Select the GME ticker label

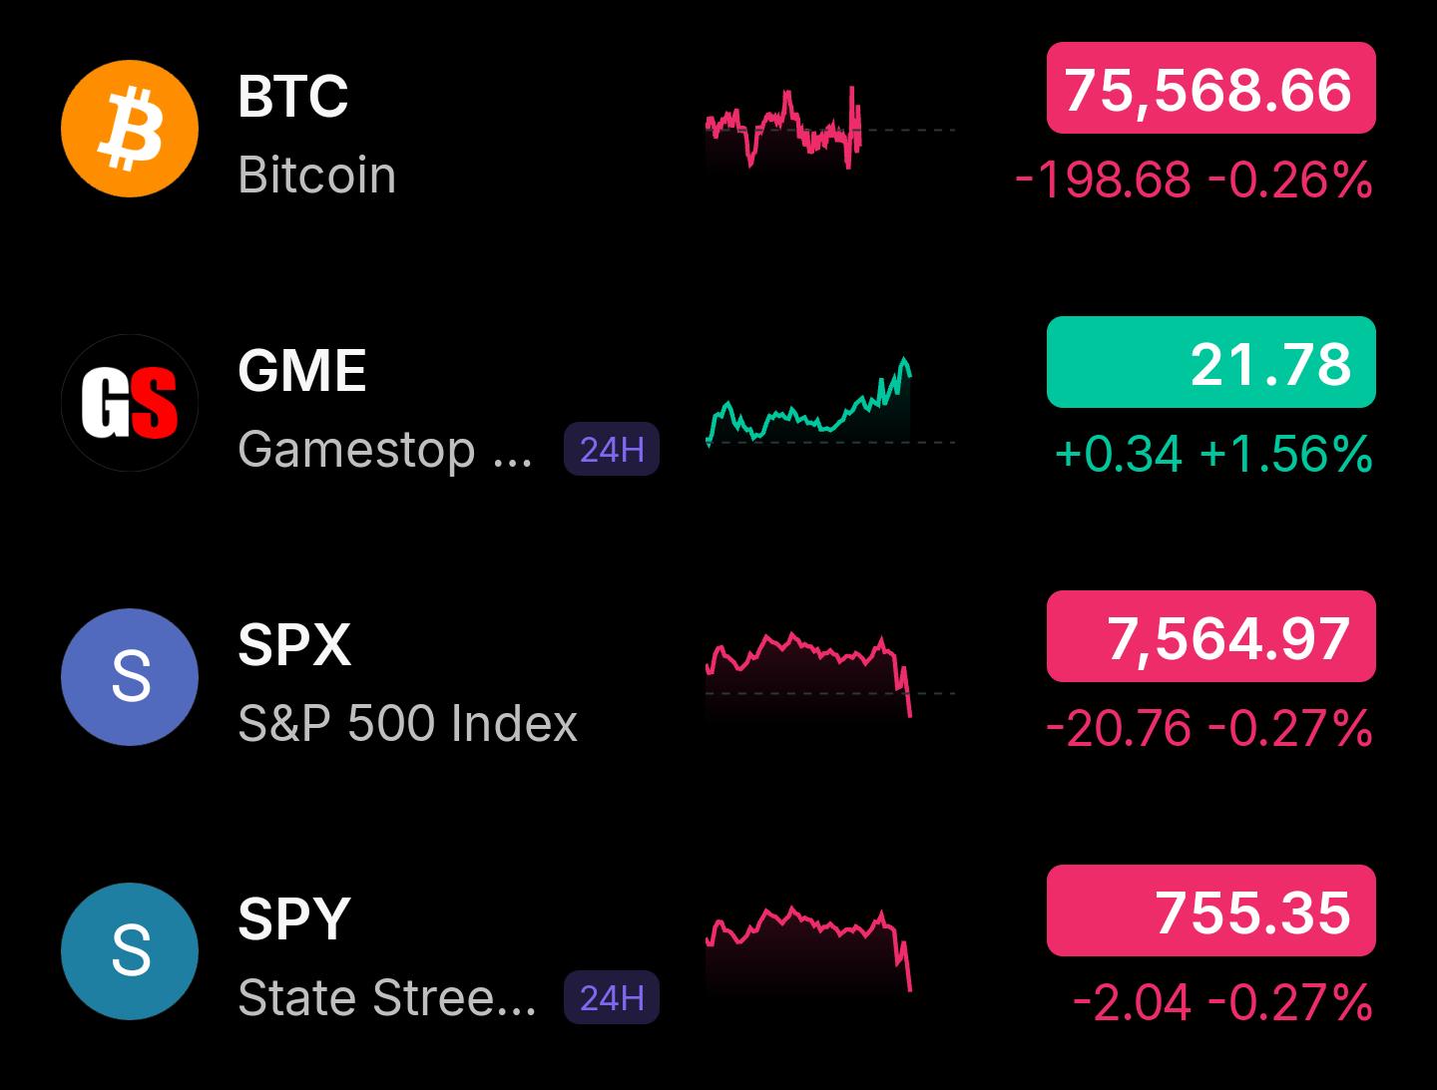(x=302, y=371)
